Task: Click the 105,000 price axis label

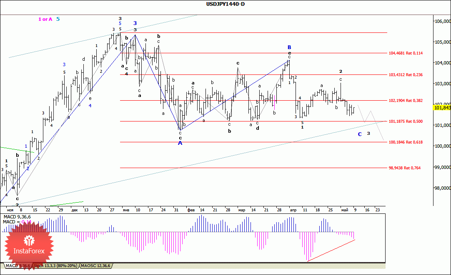Action: tap(442, 42)
